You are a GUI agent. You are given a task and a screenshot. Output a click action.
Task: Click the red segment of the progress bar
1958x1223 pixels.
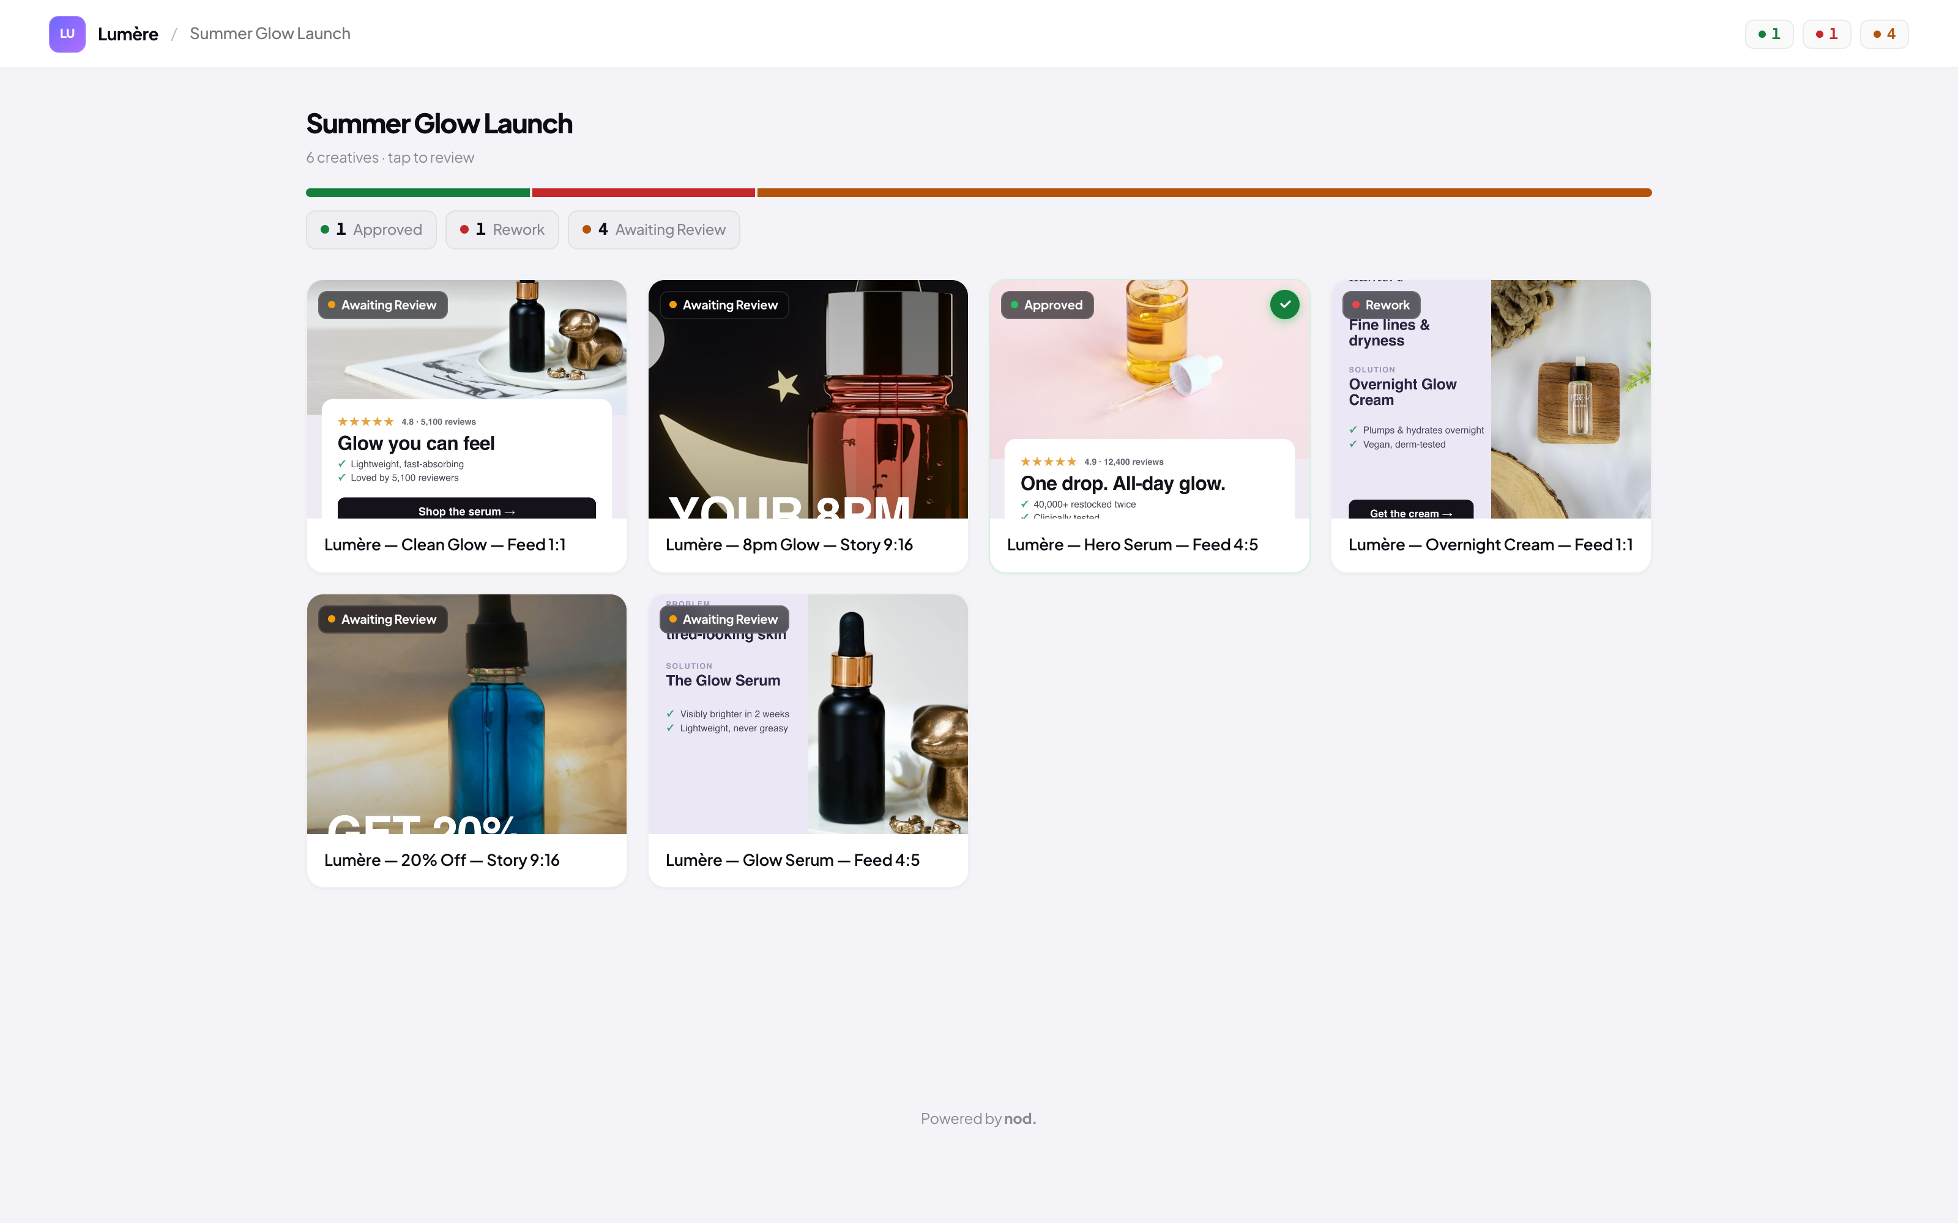coord(643,193)
